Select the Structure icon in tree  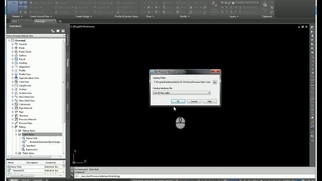tap(16, 116)
